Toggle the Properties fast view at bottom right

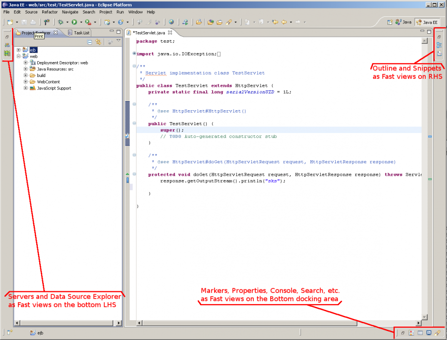tap(420, 333)
